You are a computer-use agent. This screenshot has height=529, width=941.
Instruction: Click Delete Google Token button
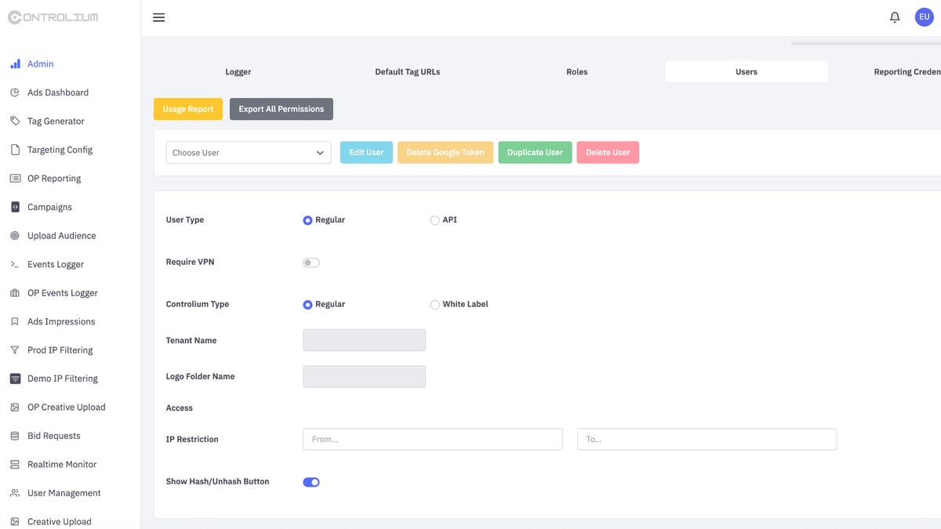(445, 152)
